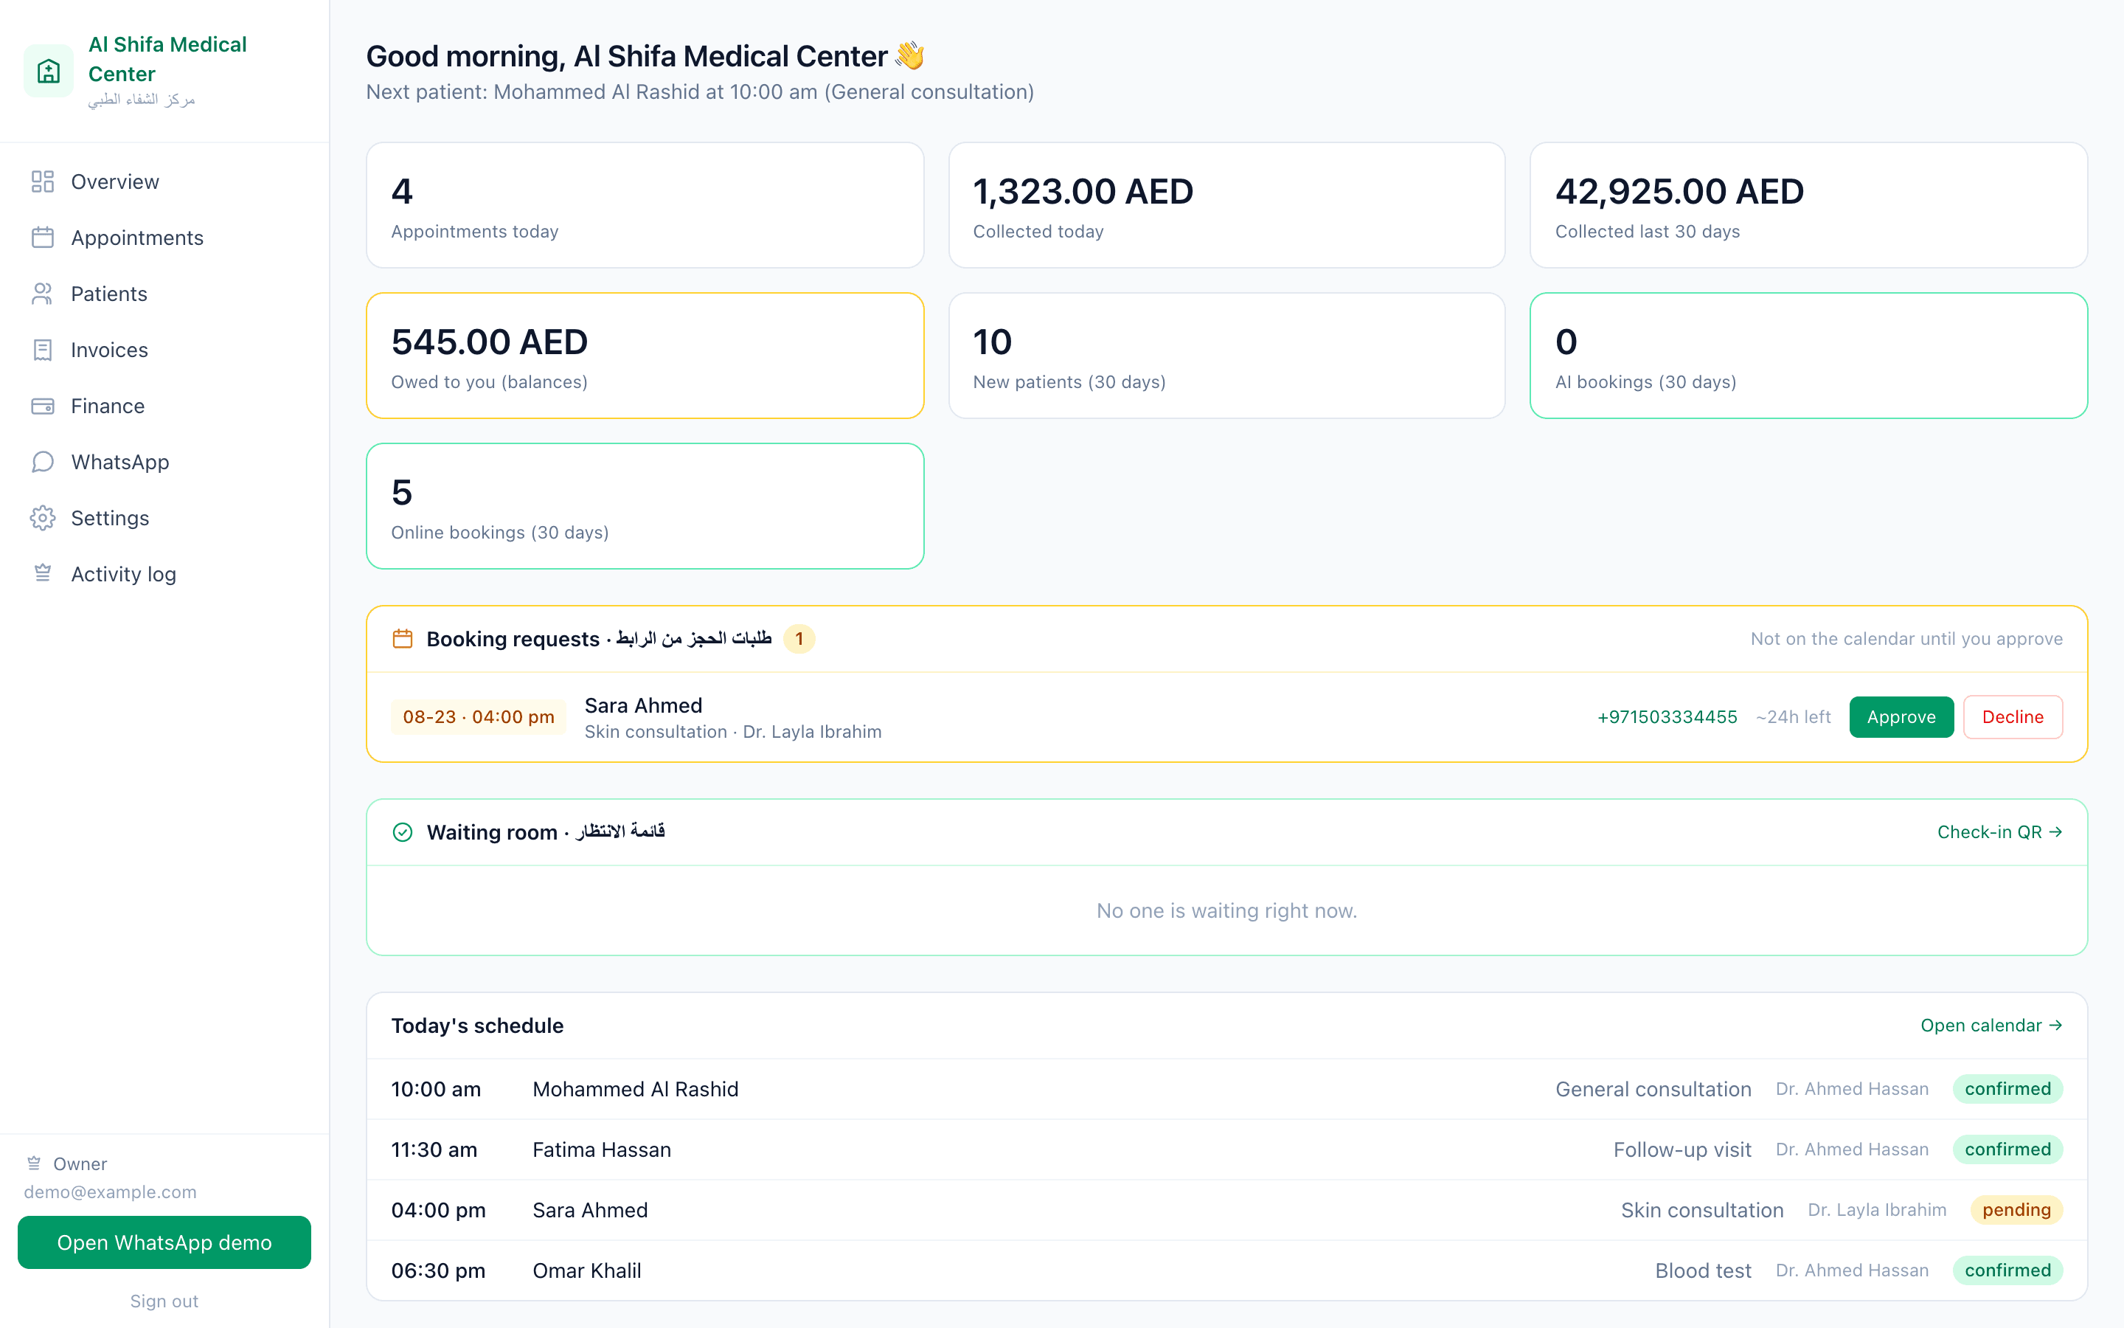Click the WhatsApp chat bubble icon
Image resolution: width=2124 pixels, height=1328 pixels.
[42, 462]
